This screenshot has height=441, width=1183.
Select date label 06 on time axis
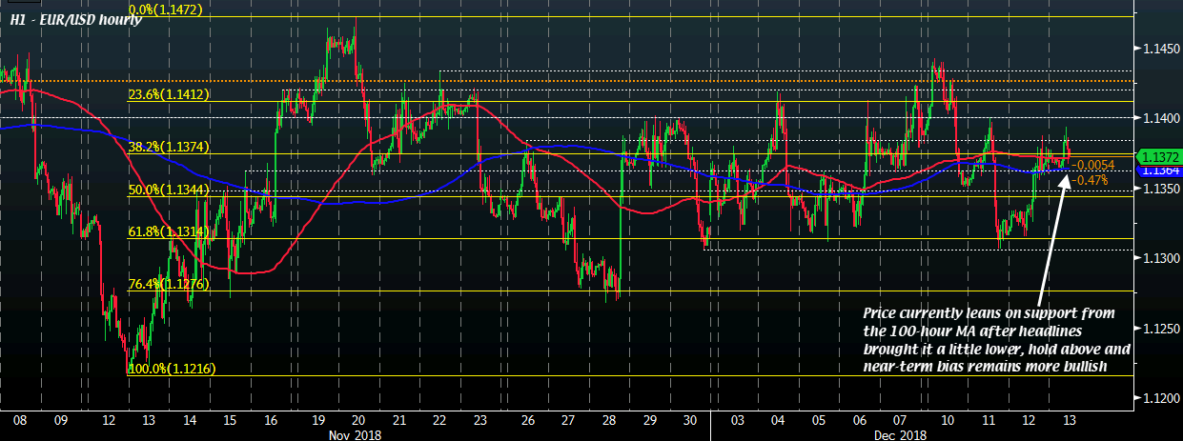coord(860,420)
